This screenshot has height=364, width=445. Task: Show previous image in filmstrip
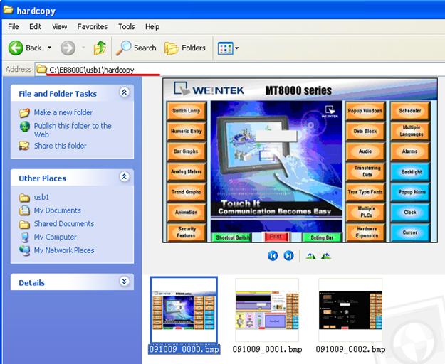tap(273, 256)
